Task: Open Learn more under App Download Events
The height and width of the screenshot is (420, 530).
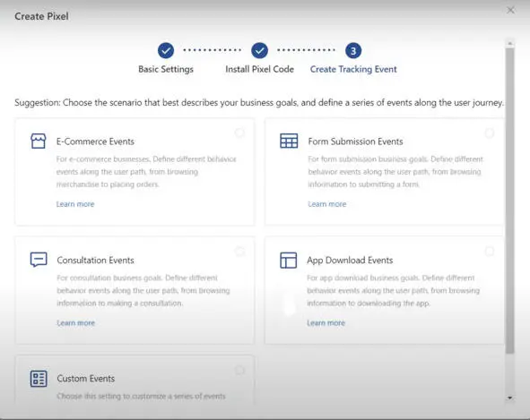Action: [326, 322]
